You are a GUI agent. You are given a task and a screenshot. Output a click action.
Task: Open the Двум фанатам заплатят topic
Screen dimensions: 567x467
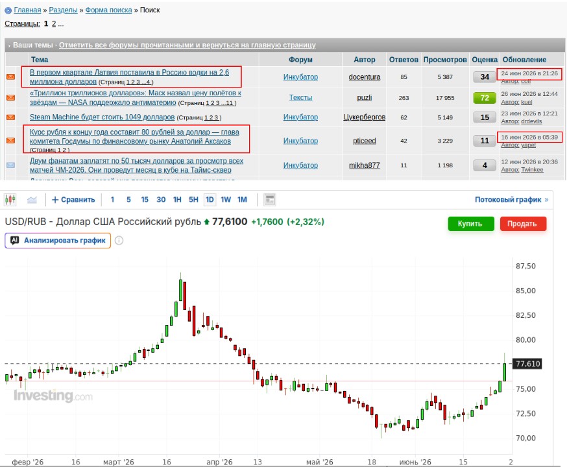click(136, 165)
